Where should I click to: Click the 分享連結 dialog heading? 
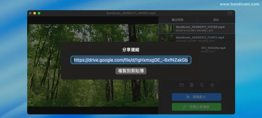pos(131,50)
